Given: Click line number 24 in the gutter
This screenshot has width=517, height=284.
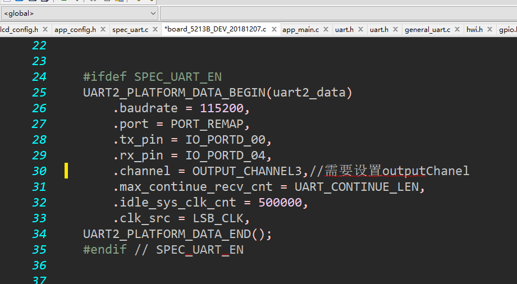Looking at the screenshot, I should (x=39, y=77).
